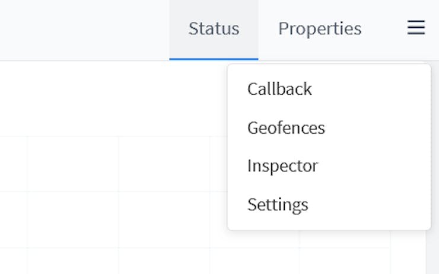The height and width of the screenshot is (274, 439).
Task: Toggle the top-right navigation menu button
Action: (416, 28)
